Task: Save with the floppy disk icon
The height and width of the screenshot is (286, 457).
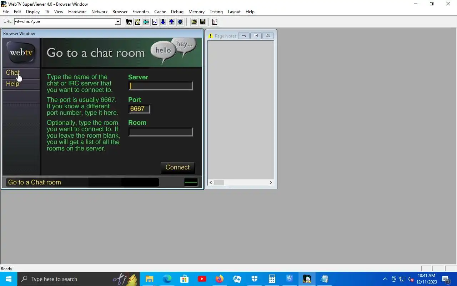Action: click(203, 22)
